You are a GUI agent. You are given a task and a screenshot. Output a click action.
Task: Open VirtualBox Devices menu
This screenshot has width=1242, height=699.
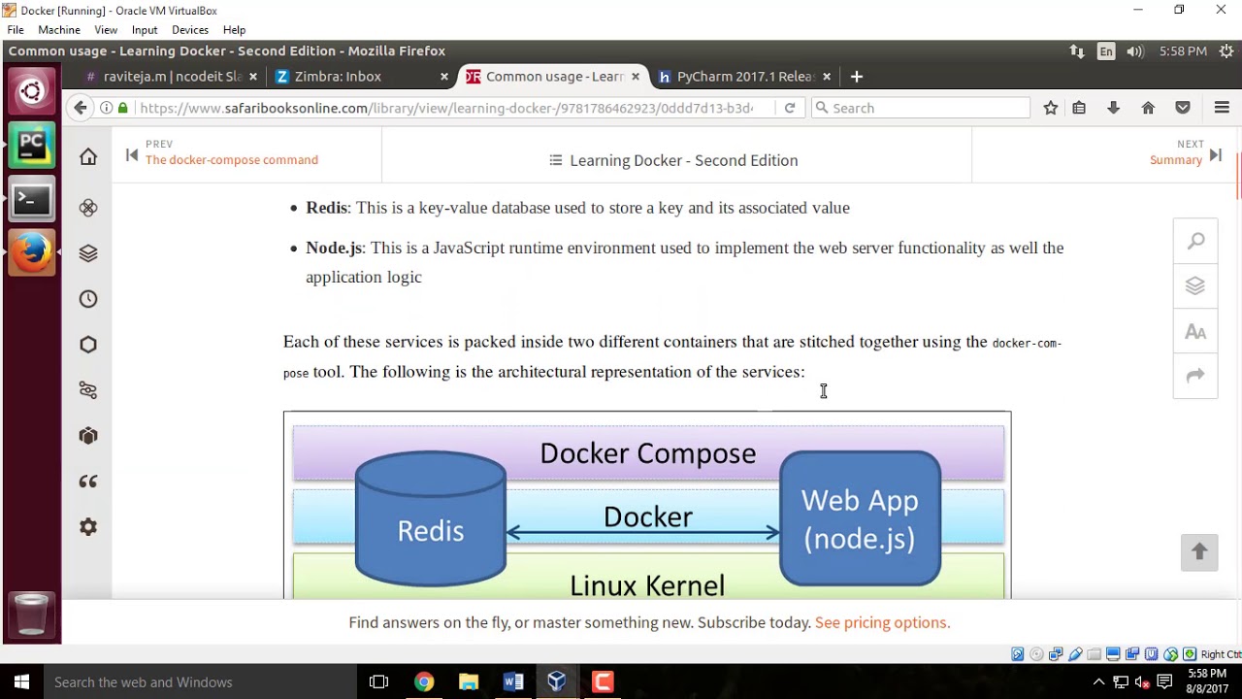coord(190,30)
